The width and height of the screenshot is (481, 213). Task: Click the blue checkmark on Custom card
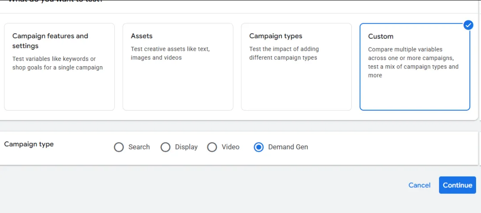tap(468, 25)
